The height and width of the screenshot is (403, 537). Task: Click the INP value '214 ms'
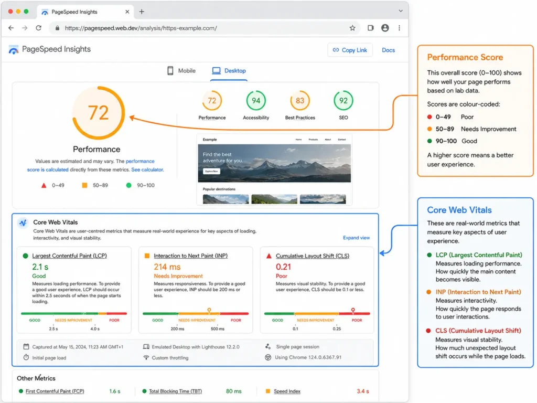pyautogui.click(x=167, y=267)
